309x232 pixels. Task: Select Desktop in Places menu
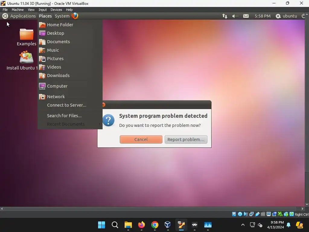70,33
